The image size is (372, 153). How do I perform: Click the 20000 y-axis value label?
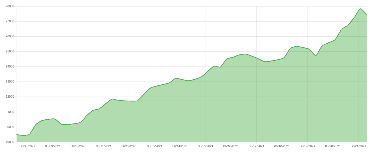coord(10,127)
